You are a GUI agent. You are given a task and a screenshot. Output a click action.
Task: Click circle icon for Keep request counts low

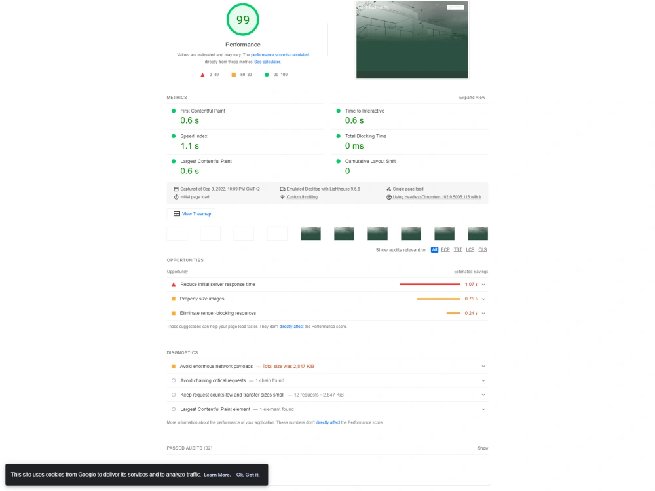tap(174, 395)
